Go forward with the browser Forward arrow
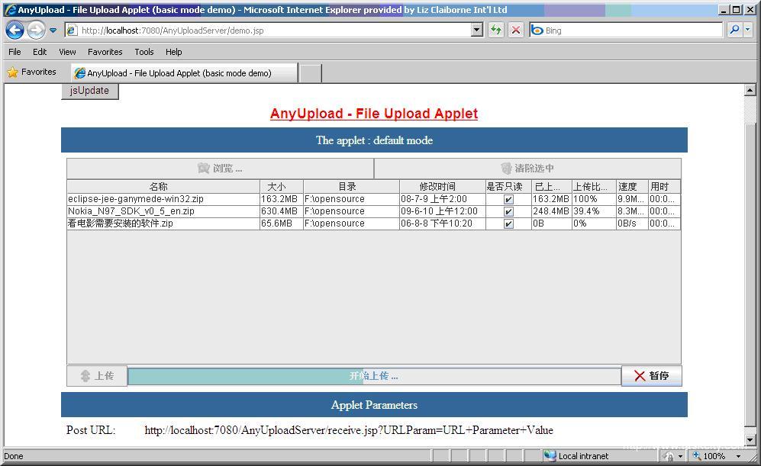This screenshot has height=466, width=761. [x=36, y=30]
